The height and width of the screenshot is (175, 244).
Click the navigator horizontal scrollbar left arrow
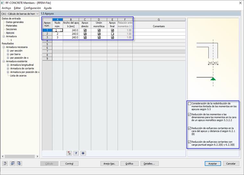(3, 156)
